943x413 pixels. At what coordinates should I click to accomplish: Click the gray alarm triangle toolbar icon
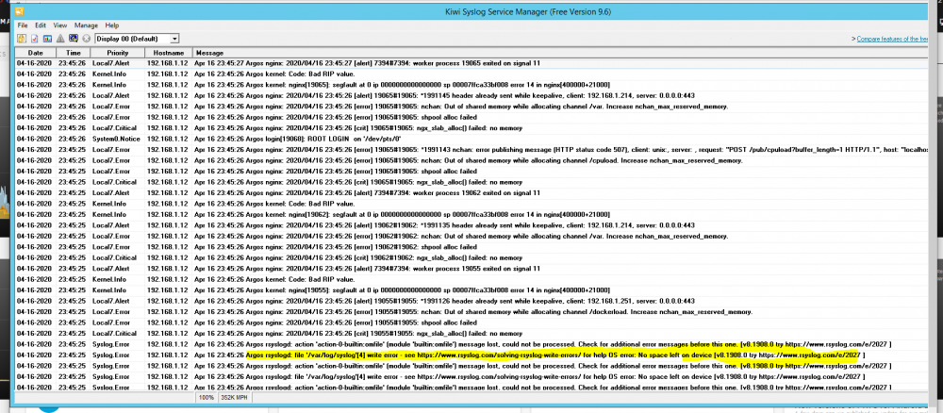click(x=60, y=39)
